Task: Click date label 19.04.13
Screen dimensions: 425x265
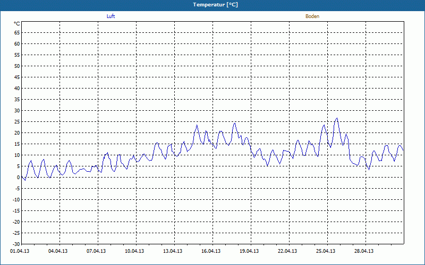Action: (x=249, y=251)
